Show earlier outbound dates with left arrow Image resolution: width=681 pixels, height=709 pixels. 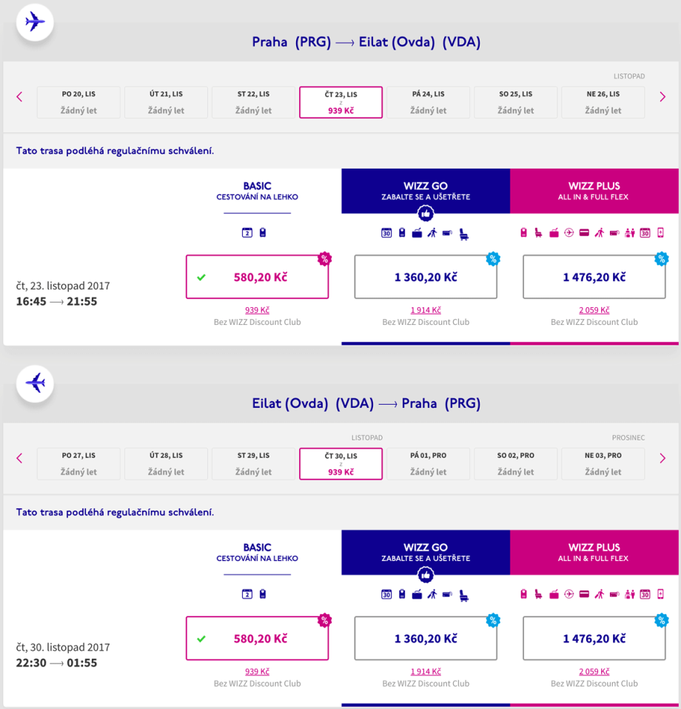pos(20,97)
